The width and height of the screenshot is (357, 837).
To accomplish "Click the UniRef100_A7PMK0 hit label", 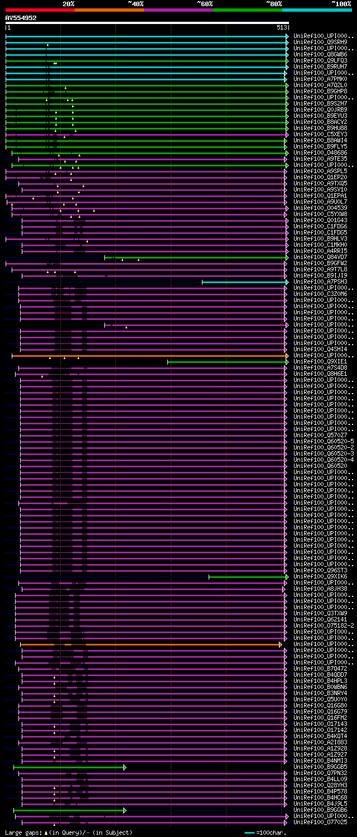I will pos(320,79).
